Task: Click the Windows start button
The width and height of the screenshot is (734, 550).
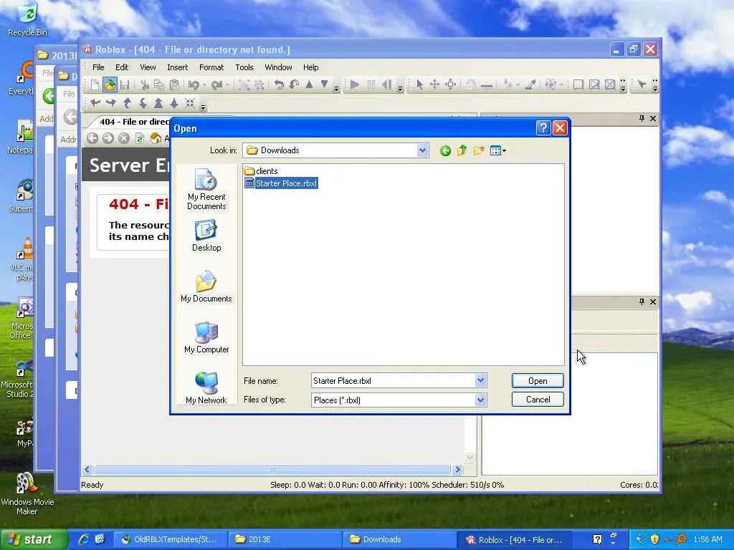Action: pos(33,539)
